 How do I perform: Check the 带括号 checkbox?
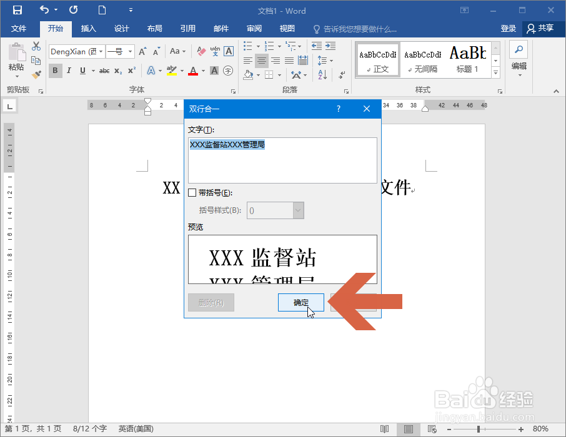point(192,193)
